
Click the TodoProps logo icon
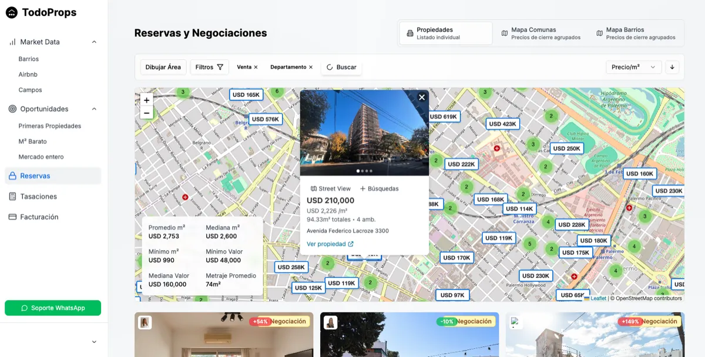coord(12,12)
